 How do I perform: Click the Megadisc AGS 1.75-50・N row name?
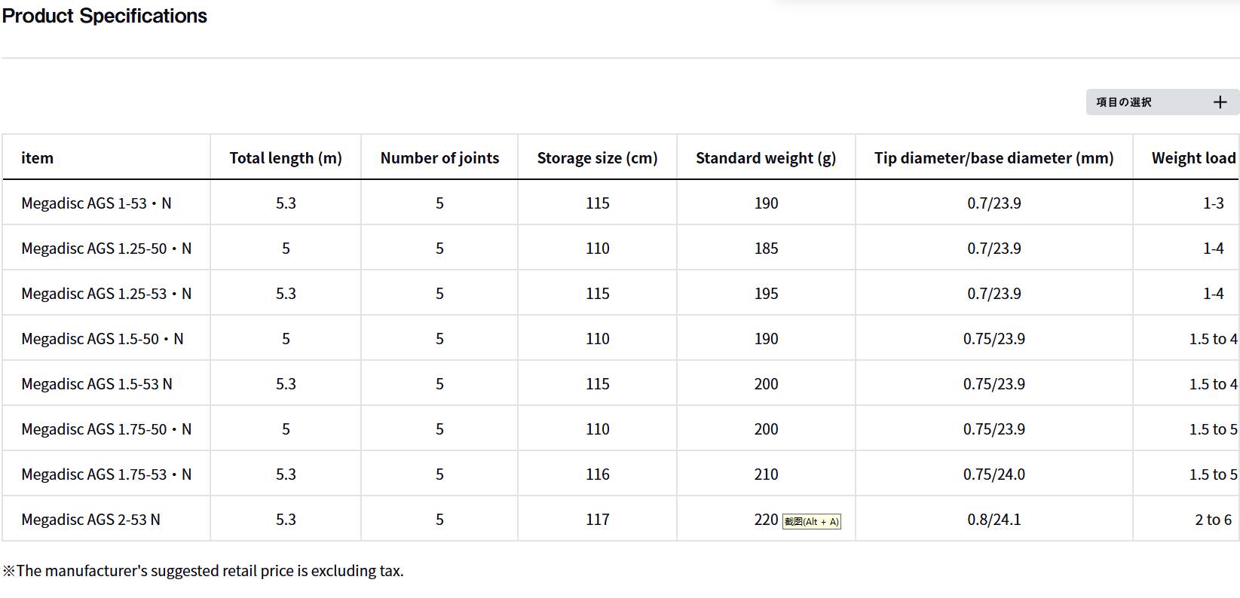[x=106, y=429]
